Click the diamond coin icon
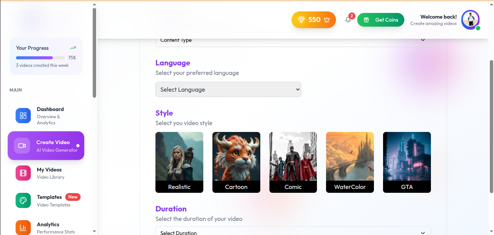Viewport: 494px width, 235px height. coord(301,20)
